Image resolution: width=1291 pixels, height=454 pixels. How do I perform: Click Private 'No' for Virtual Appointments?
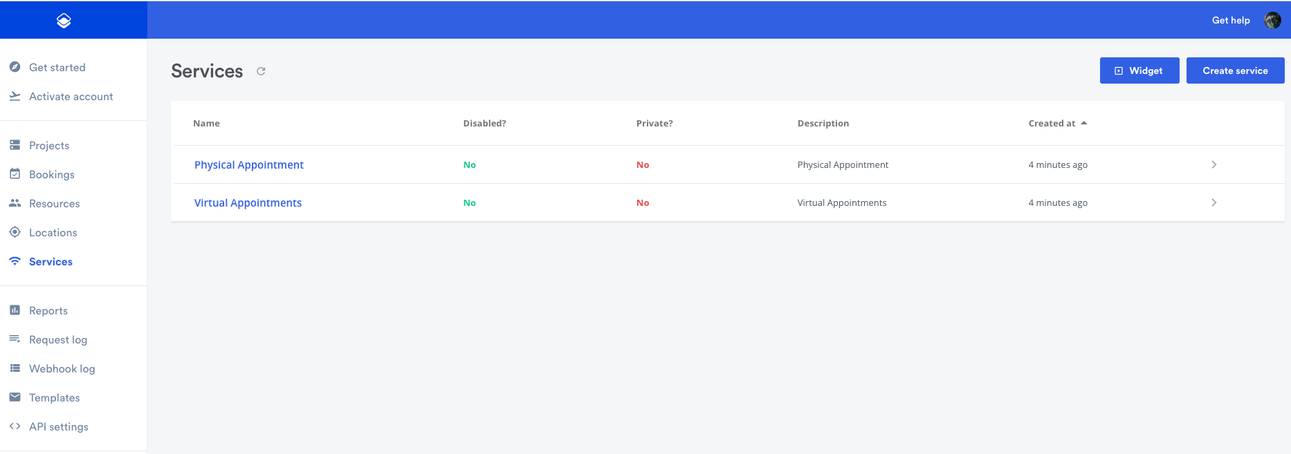tap(643, 202)
